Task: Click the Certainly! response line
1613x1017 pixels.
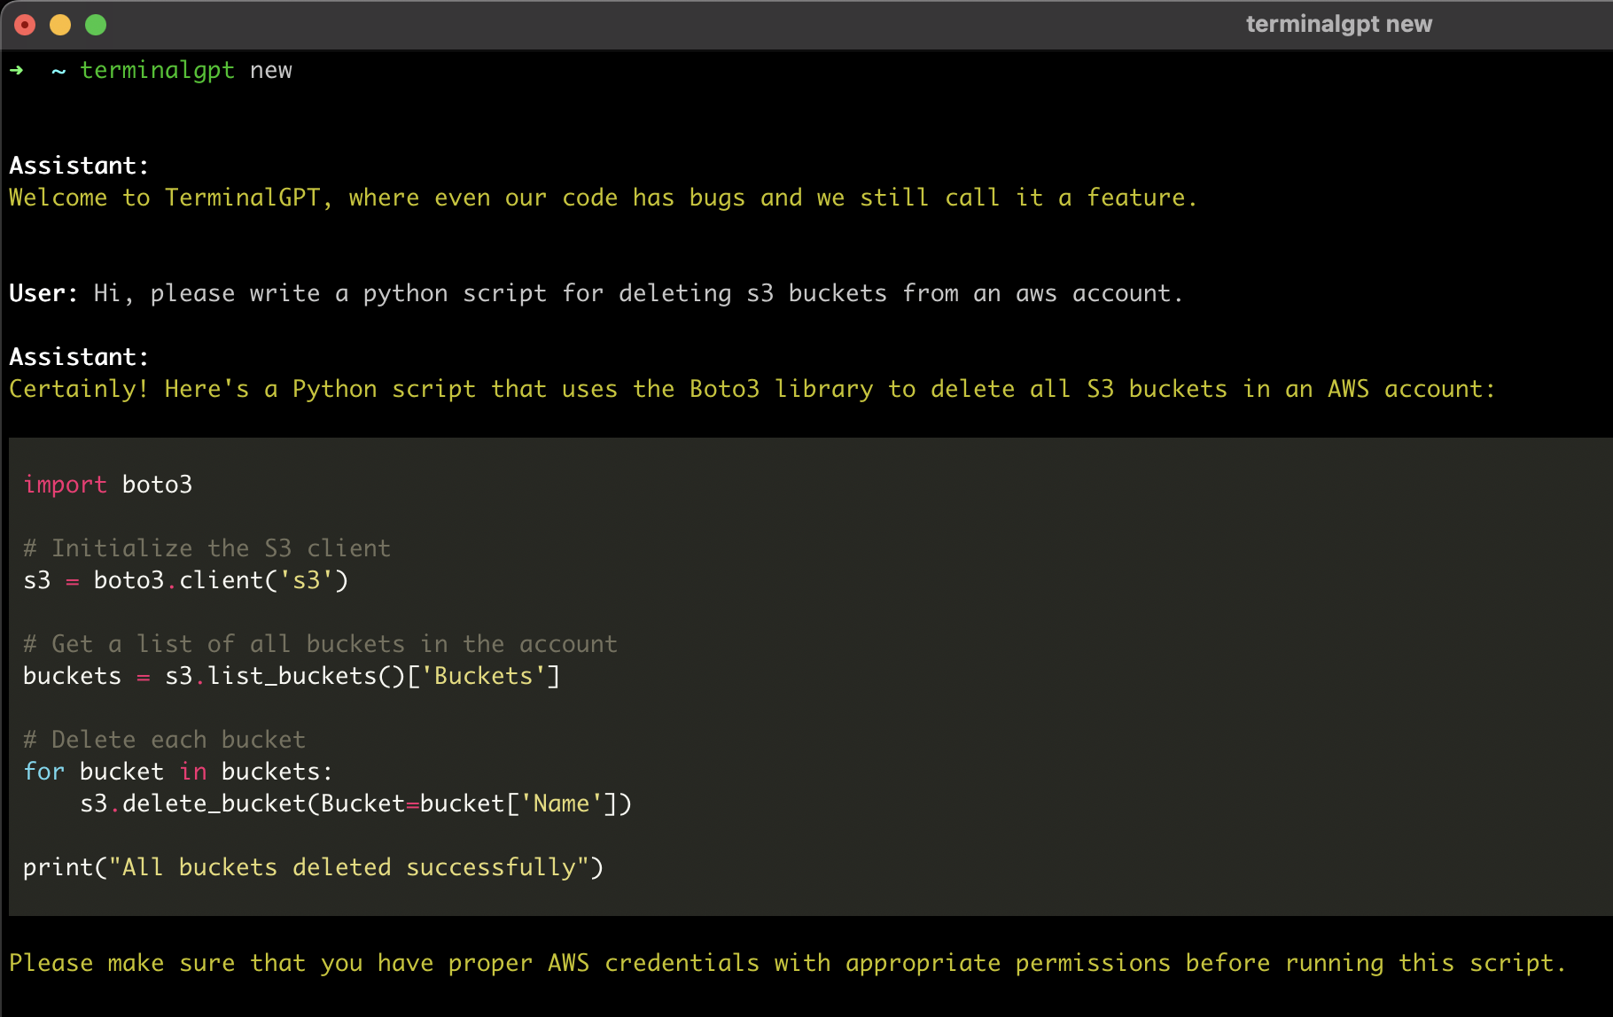Action: pos(752,388)
